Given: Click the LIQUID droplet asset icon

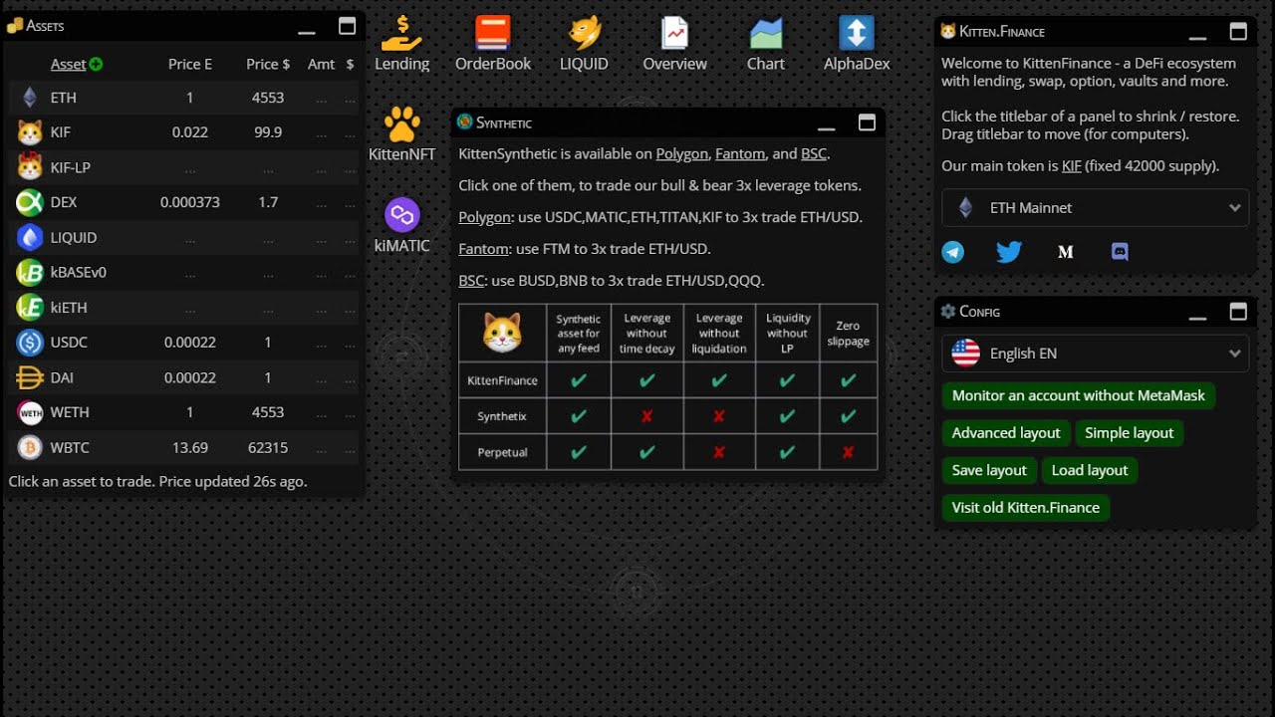Looking at the screenshot, I should click(30, 237).
